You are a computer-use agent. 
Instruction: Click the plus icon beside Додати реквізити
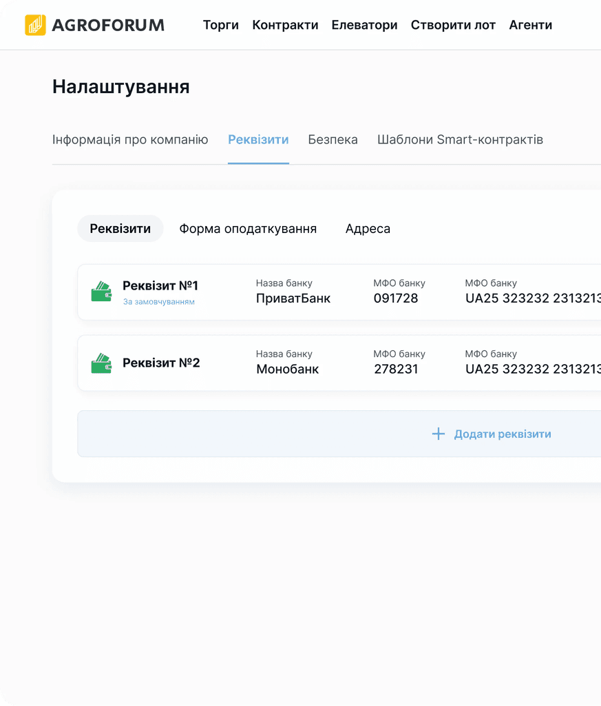pos(439,434)
